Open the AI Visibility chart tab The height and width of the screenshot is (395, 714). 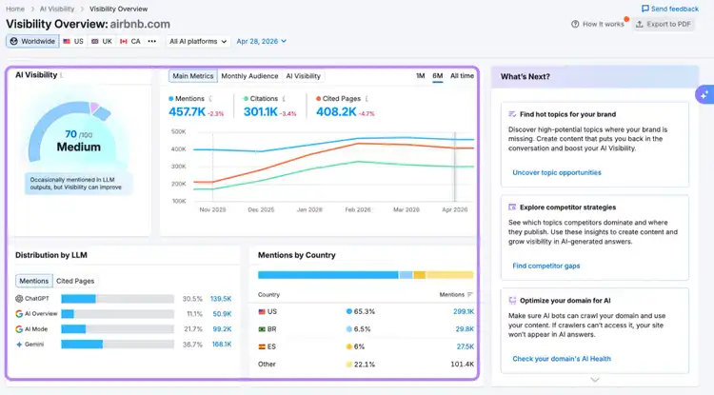pos(304,76)
